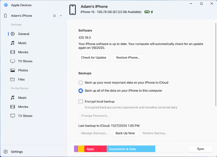
Task: Click the Movies film icon under On My Device
Action: (13, 107)
